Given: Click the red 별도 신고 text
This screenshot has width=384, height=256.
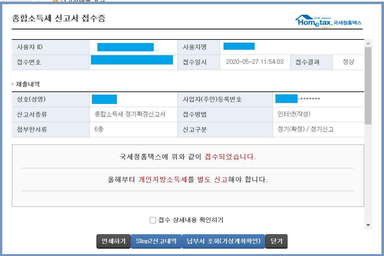Looking at the screenshot, I should (x=212, y=179).
